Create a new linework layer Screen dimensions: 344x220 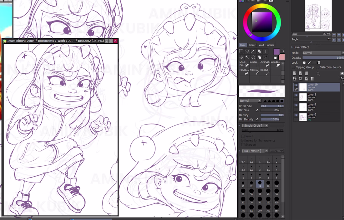click(301, 73)
